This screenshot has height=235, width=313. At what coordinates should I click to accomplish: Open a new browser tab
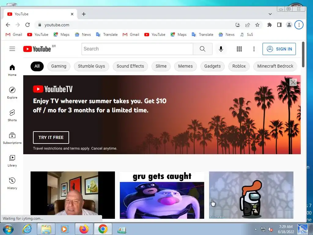(84, 14)
